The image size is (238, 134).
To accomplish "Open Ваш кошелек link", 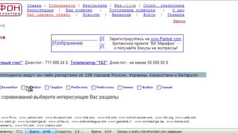I will point(79,10).
